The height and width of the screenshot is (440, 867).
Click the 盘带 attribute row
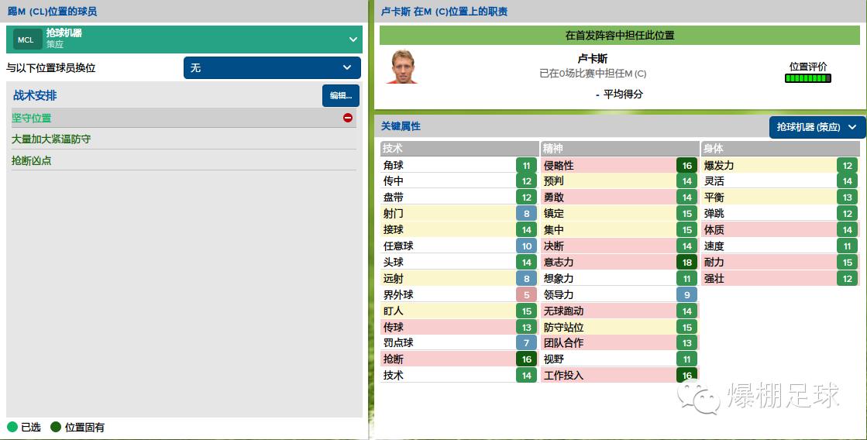point(459,198)
